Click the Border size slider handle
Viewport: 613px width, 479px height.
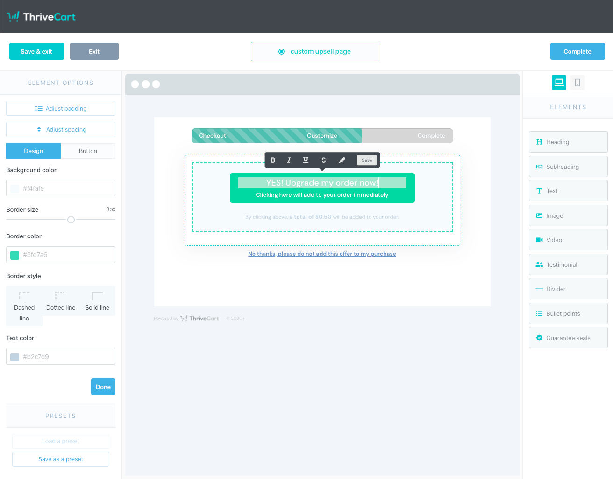[71, 220]
